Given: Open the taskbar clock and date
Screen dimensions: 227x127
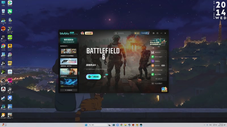Looking at the screenshot, I should (221, 125).
